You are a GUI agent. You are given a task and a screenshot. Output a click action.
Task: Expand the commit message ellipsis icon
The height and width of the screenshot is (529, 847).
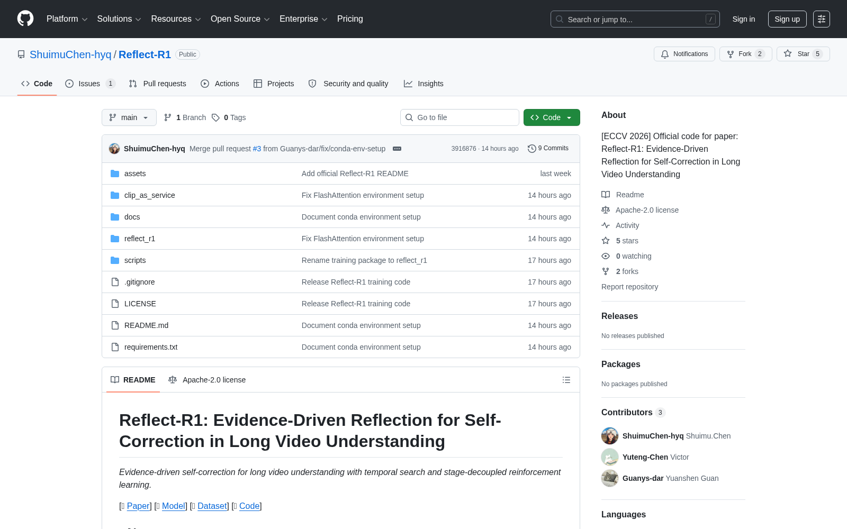(x=397, y=149)
